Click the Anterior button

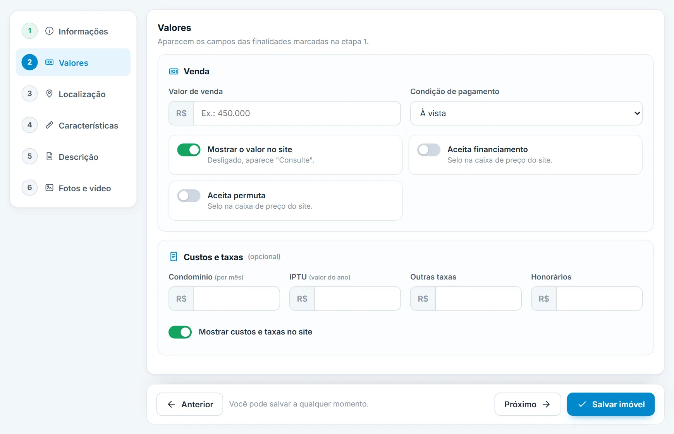point(190,404)
